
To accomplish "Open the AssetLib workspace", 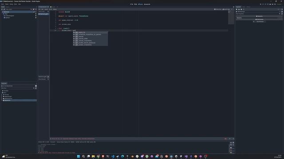I will coord(147,4).
